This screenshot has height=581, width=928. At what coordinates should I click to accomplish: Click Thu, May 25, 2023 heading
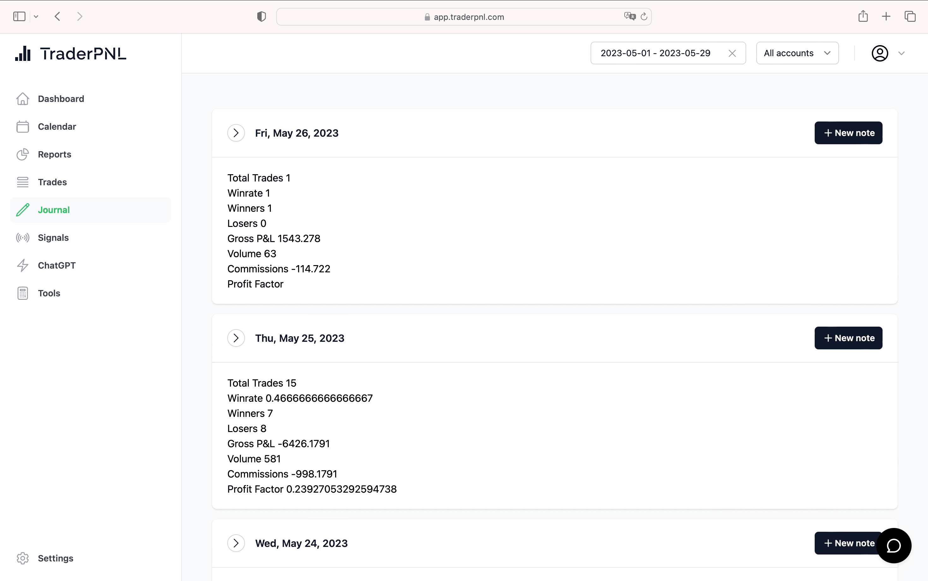[x=300, y=338]
